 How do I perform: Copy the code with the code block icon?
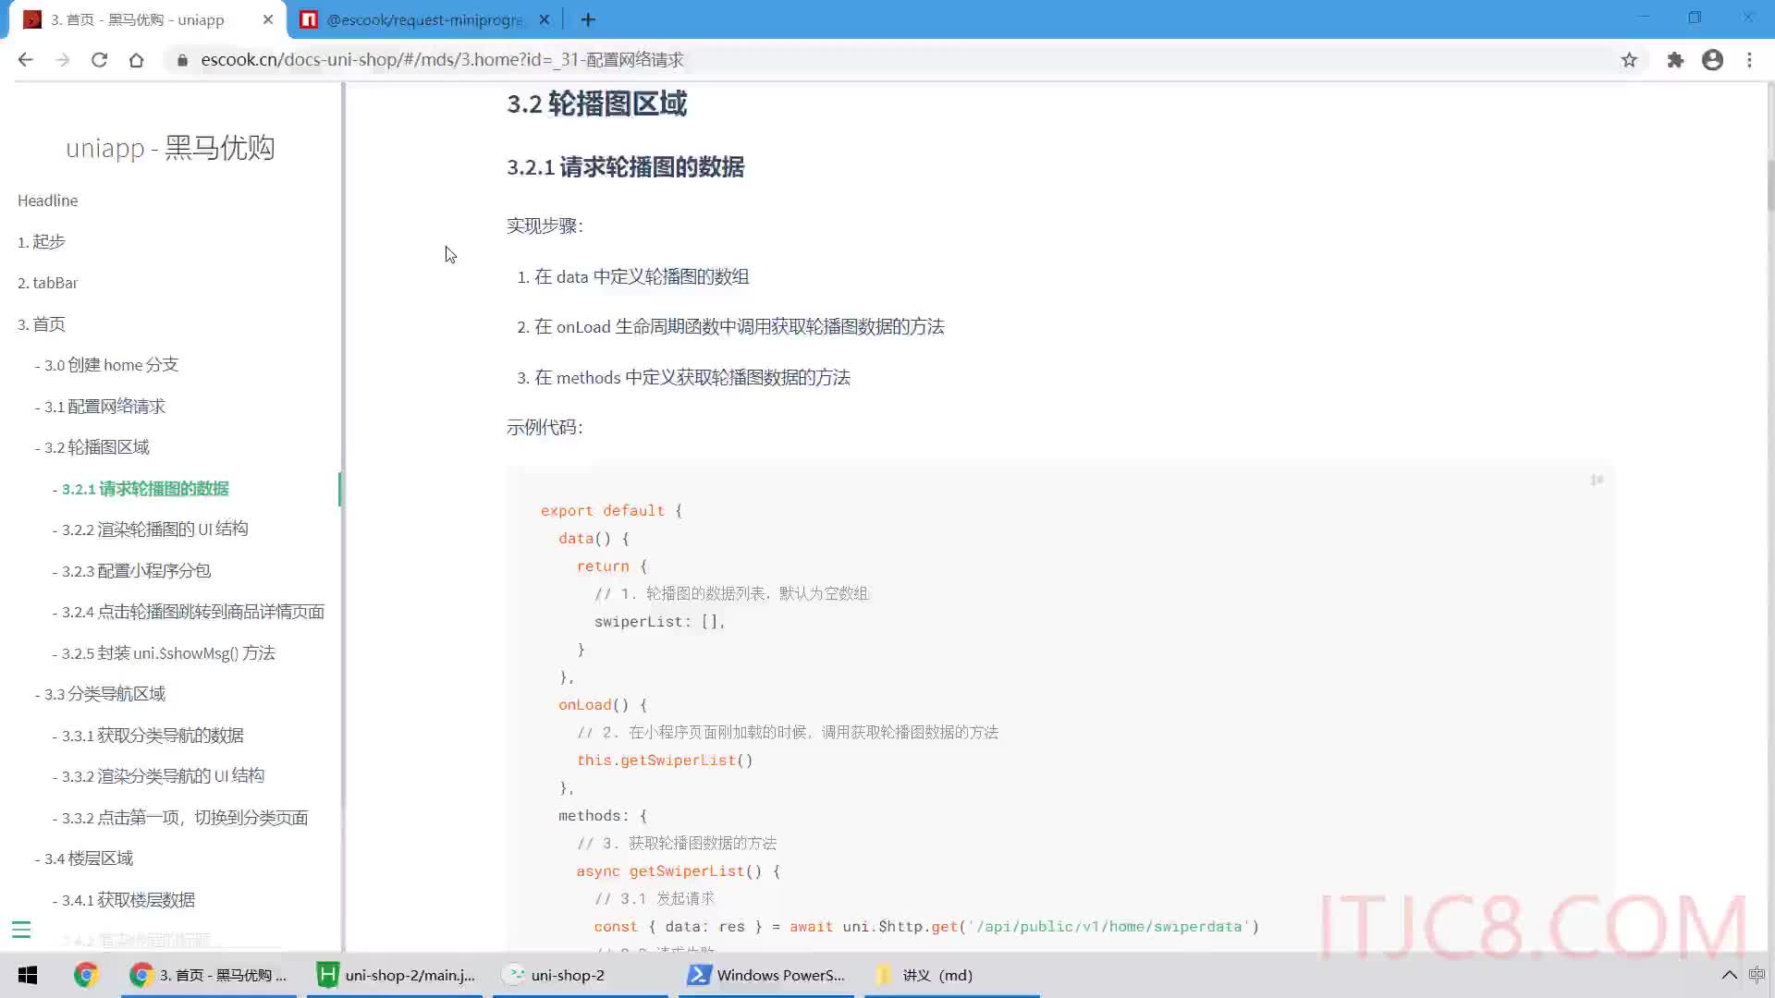coord(1597,480)
